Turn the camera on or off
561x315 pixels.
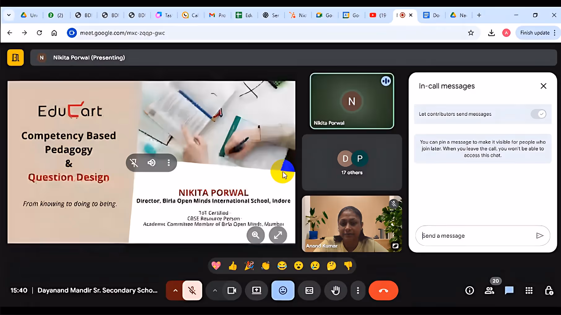(232, 290)
